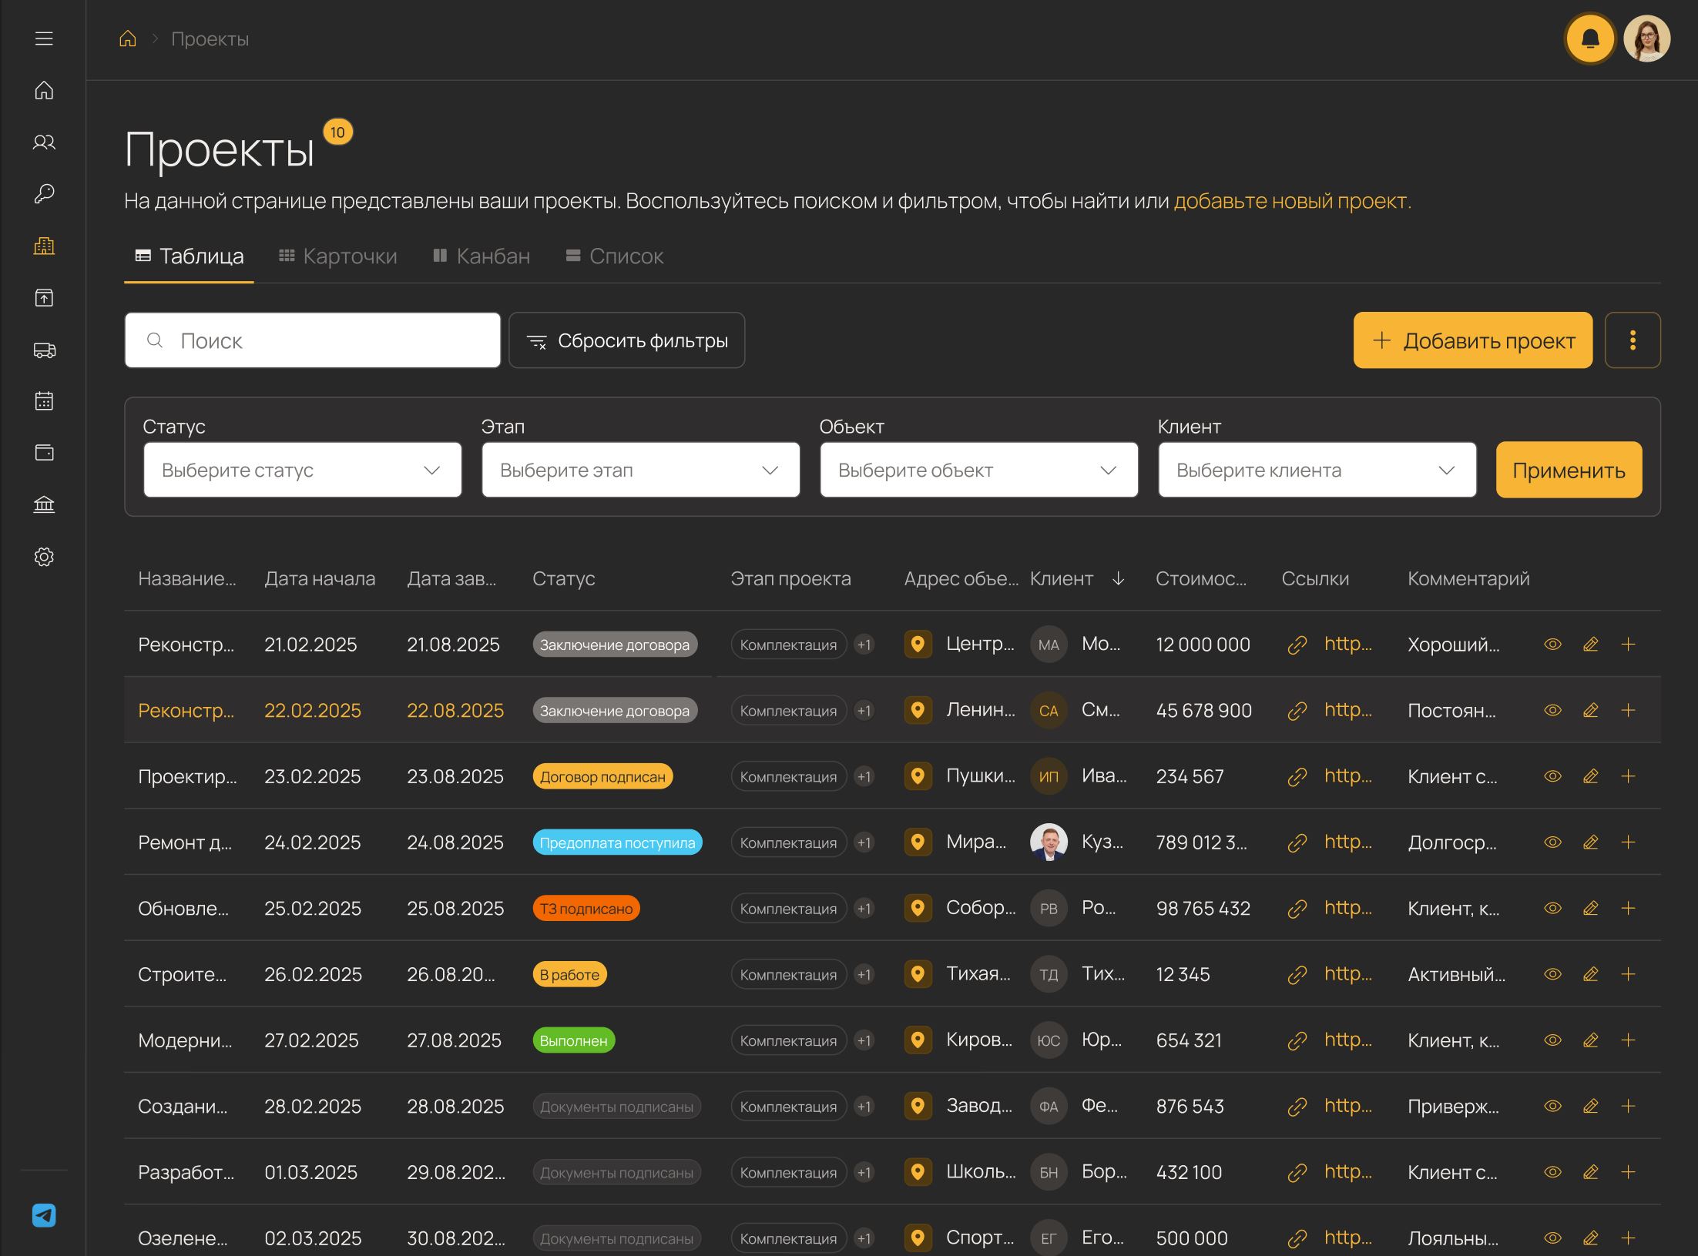Expand the 'Выберите статус' dropdown

302,470
